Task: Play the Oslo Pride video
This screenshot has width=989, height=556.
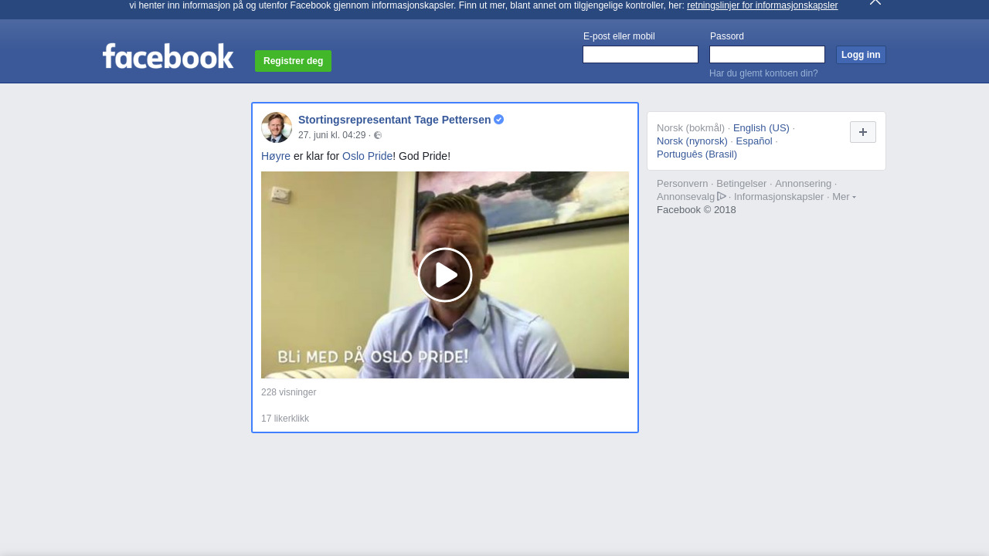Action: 445,275
